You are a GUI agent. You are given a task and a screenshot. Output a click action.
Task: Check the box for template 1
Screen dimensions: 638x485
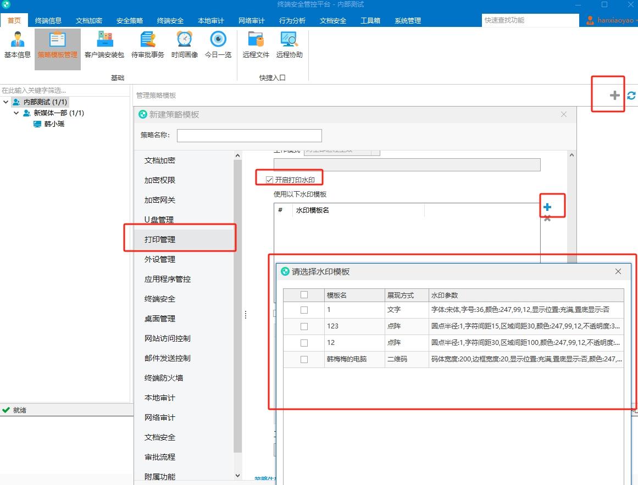click(304, 310)
